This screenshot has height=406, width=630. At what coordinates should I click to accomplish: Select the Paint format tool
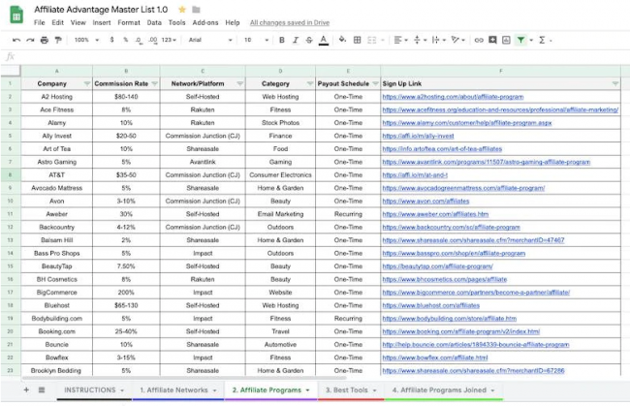[x=58, y=40]
